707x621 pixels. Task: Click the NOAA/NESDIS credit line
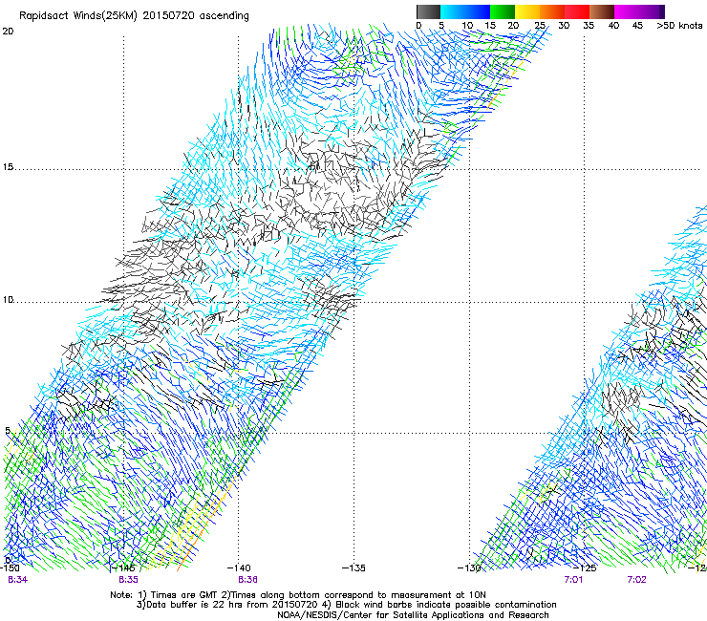(x=413, y=615)
